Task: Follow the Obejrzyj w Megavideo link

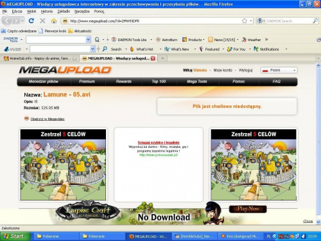Action: [48, 119]
